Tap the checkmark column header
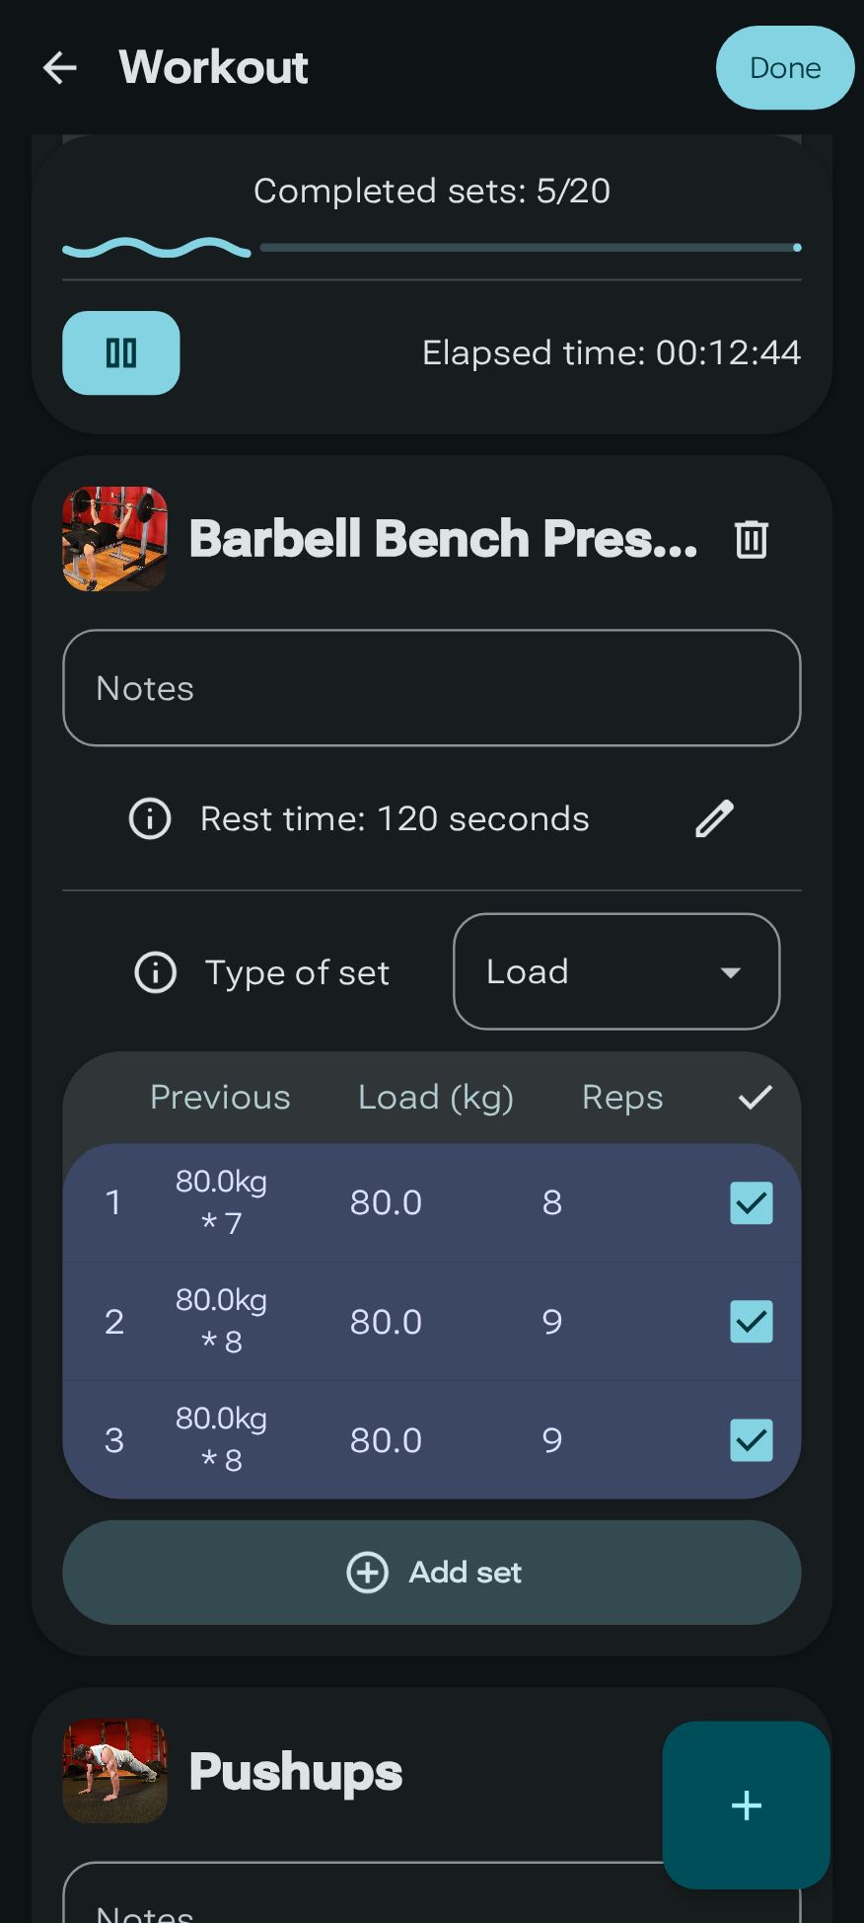 coord(754,1097)
